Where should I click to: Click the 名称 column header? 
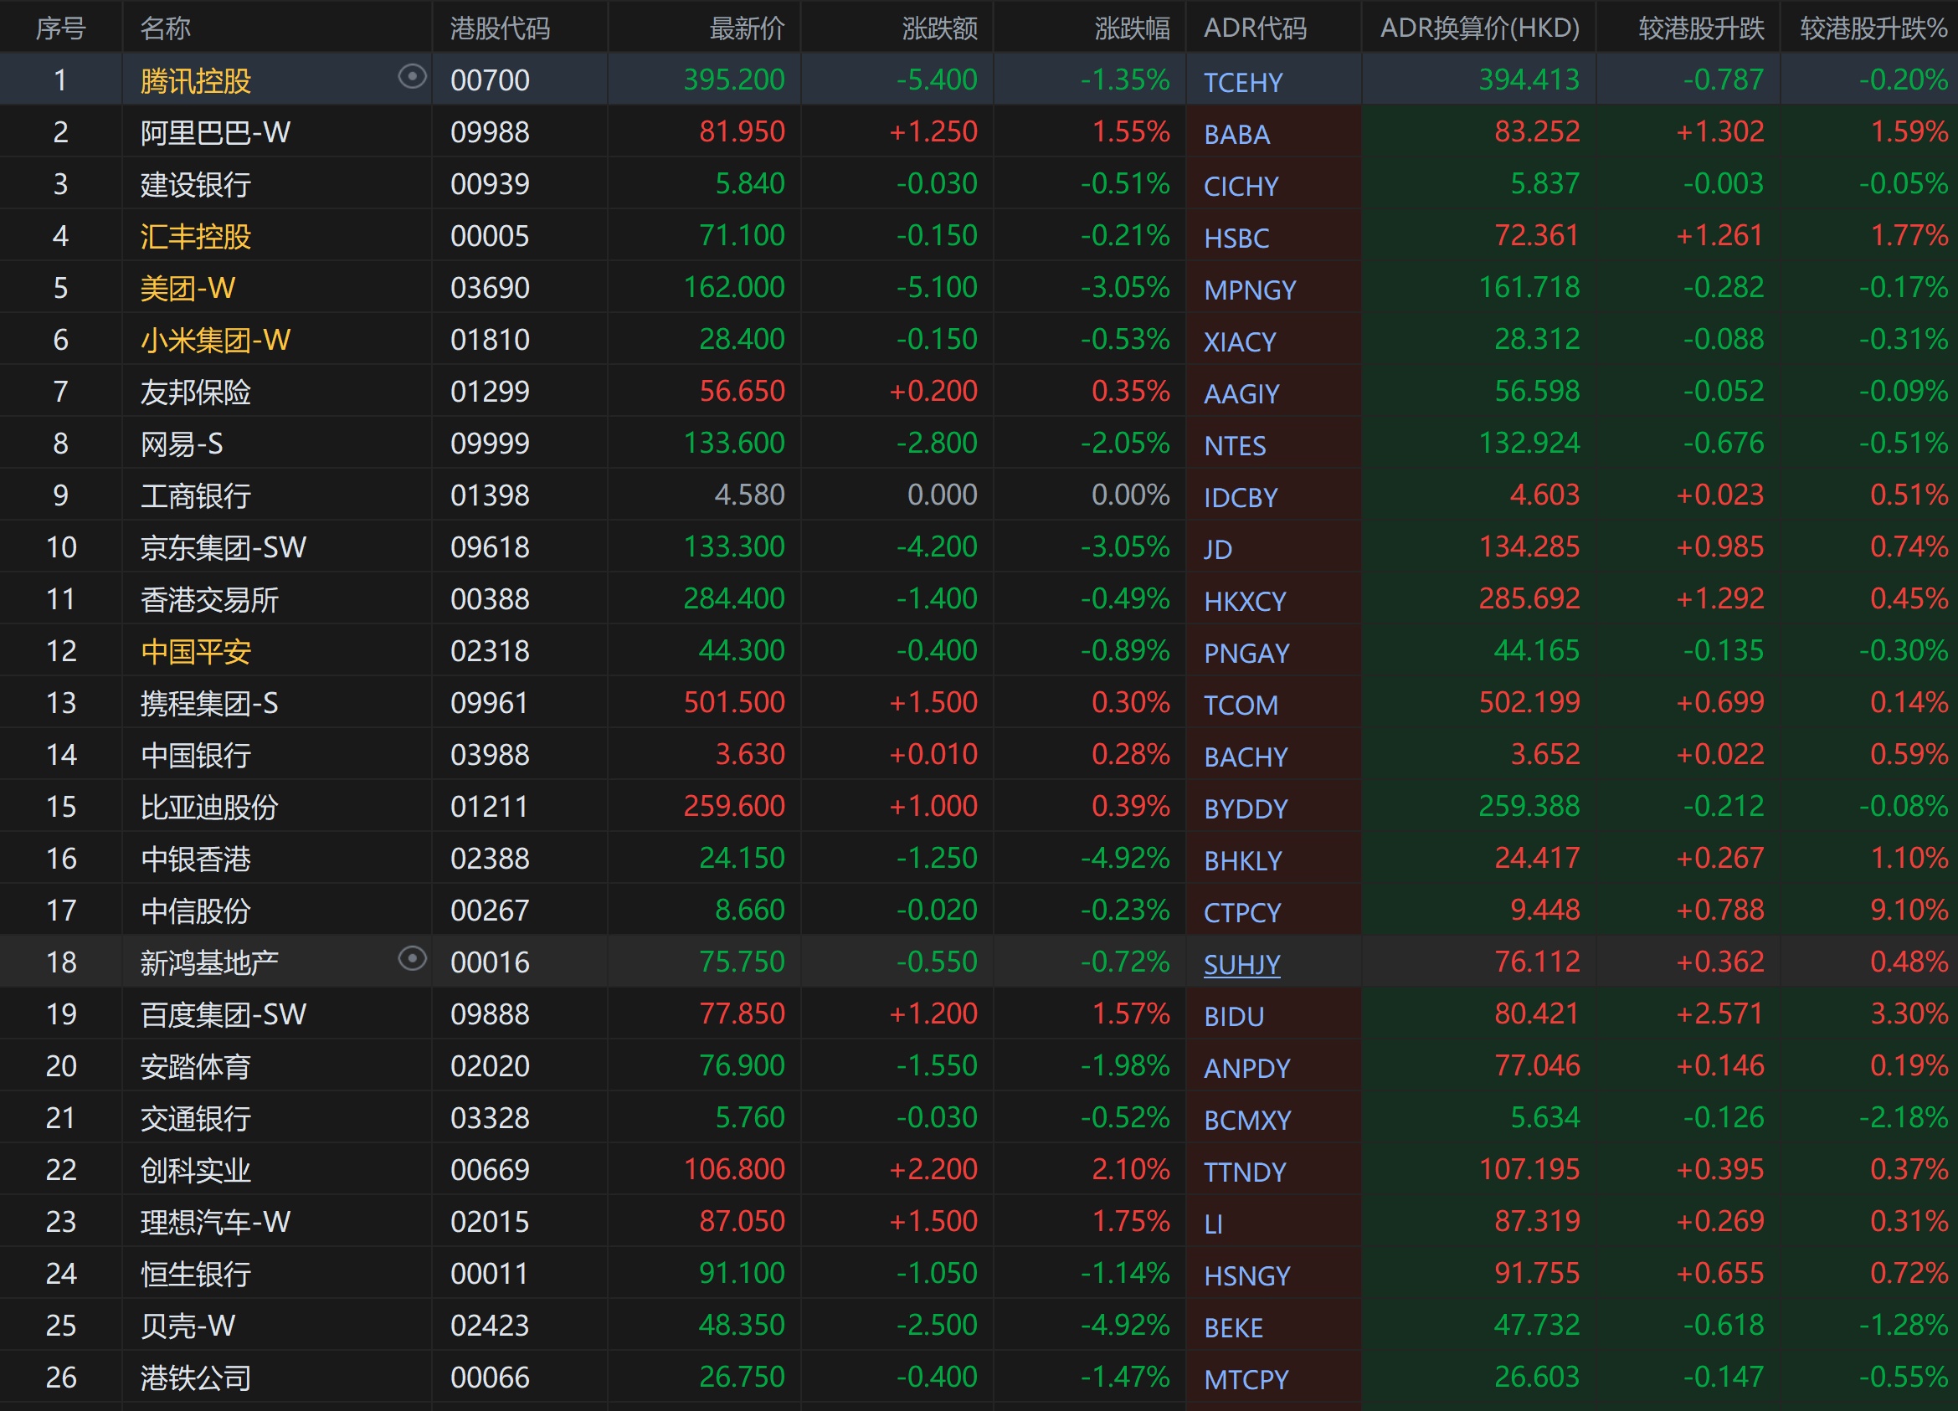(165, 28)
